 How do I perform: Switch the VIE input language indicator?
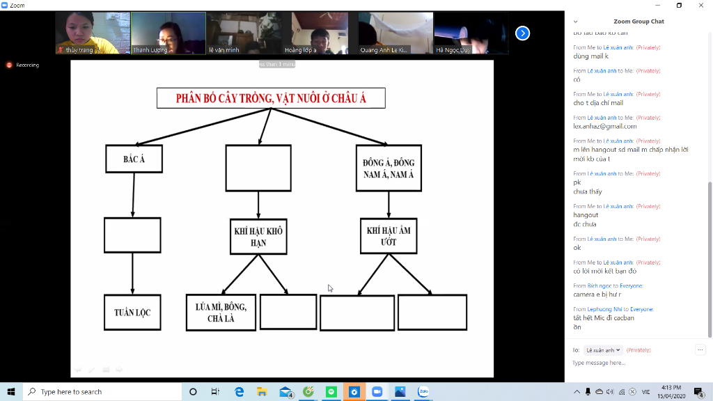coord(645,391)
